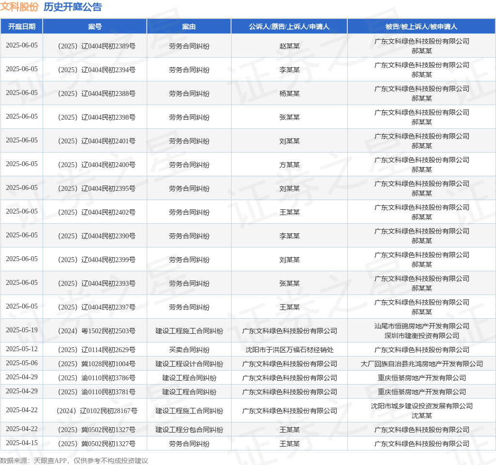Click case number (2025)辽0404民初2400号
496x465 pixels.
(x=96, y=165)
